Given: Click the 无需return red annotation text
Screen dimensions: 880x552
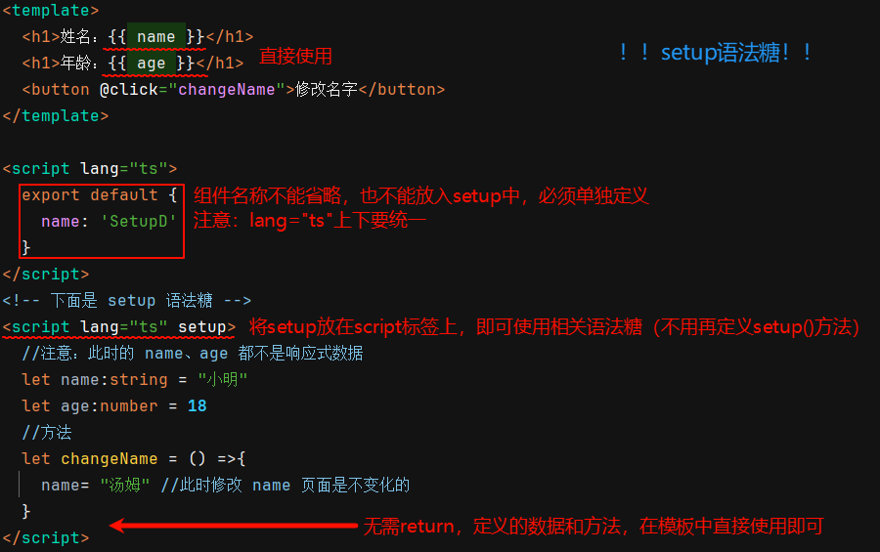Looking at the screenshot, I should coord(593,527).
